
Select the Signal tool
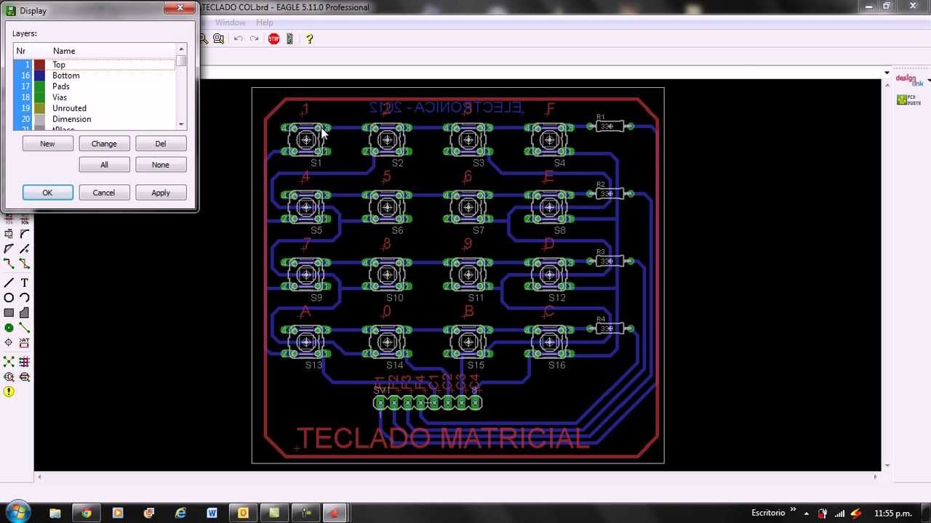coord(25,328)
